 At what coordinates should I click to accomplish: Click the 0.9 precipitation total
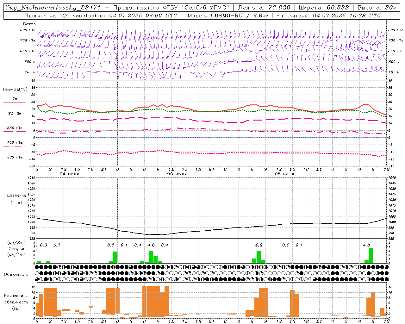tap(43, 245)
